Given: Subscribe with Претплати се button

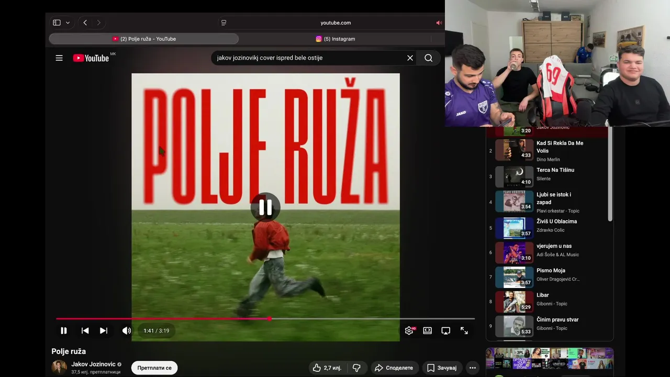Looking at the screenshot, I should 154,368.
